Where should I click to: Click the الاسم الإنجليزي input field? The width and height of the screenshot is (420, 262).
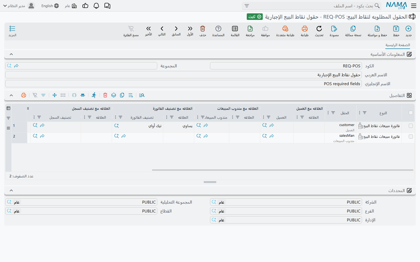[x=183, y=84]
